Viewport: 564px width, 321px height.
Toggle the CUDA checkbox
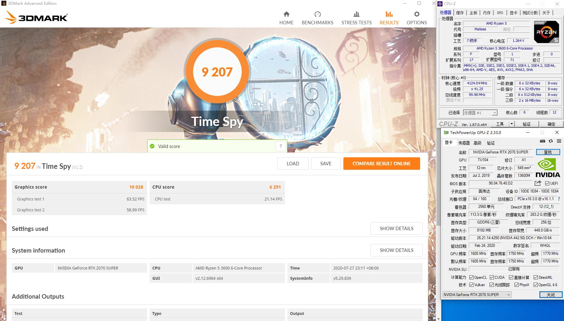tap(492, 278)
